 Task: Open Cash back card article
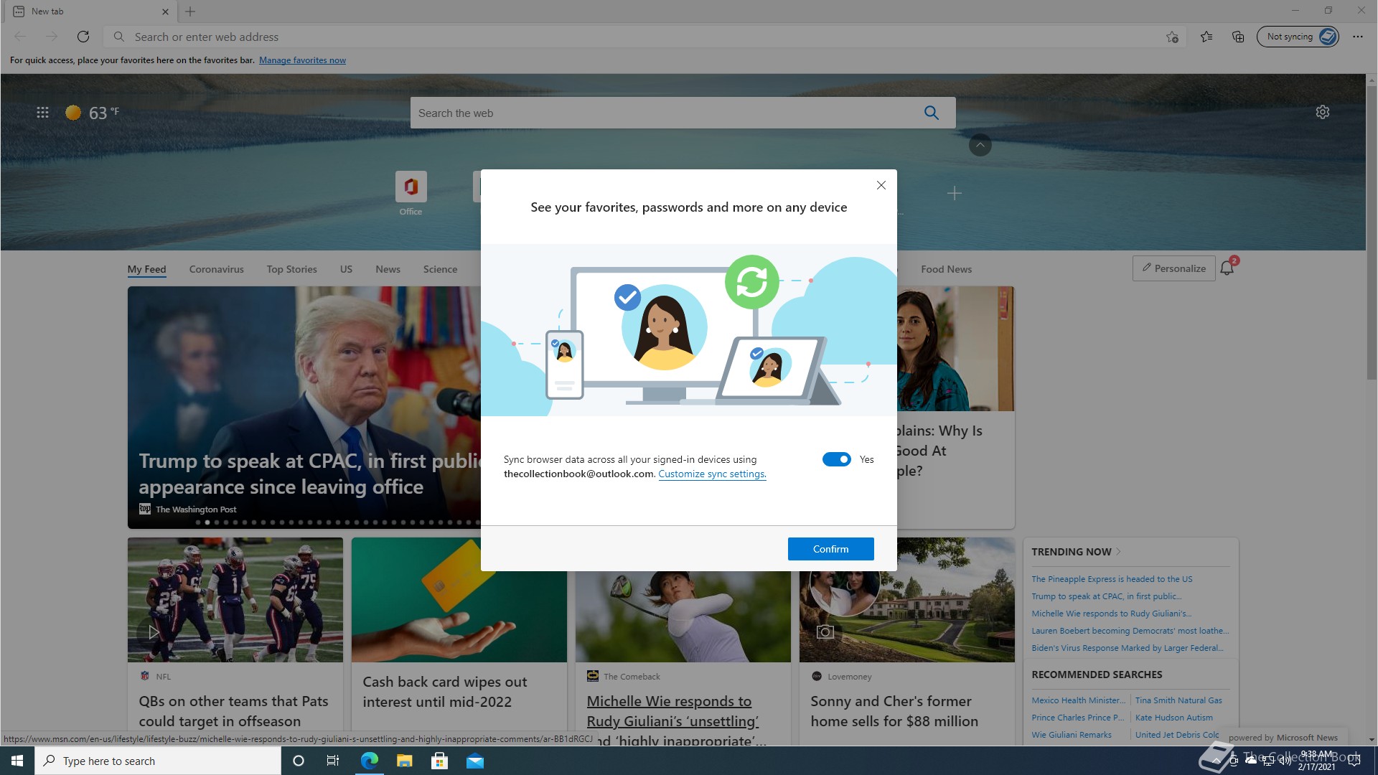[445, 692]
